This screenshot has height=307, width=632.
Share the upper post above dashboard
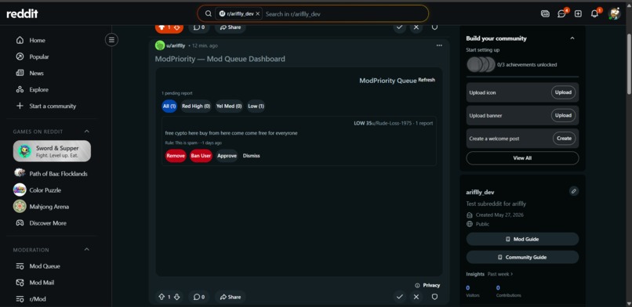tap(231, 27)
